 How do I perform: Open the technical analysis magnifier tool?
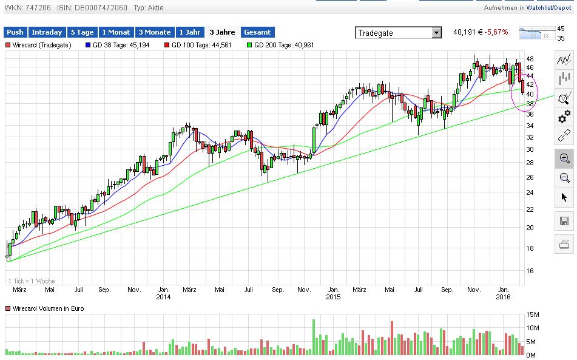[564, 97]
